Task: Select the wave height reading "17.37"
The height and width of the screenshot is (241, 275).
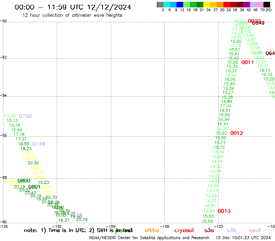Action: 21,139
